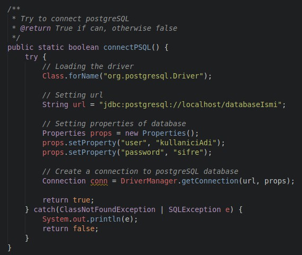Image resolution: width=302 pixels, height=255 pixels.
Task: Click the underlined conn variable
Action: (x=99, y=181)
